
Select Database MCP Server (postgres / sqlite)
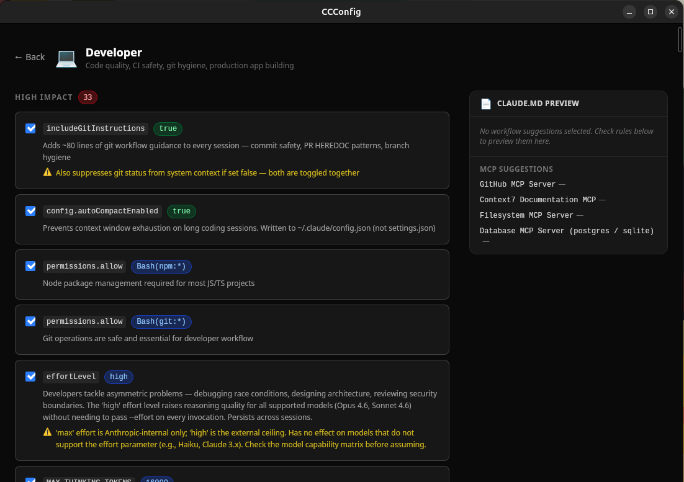567,231
